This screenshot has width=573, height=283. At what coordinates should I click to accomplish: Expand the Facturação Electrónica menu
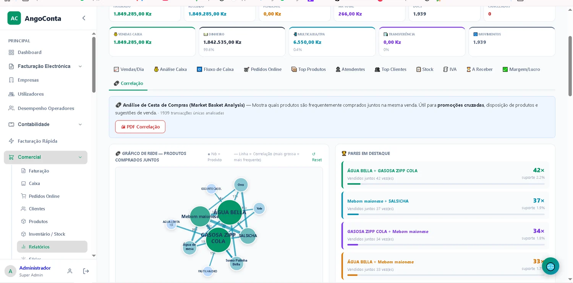coord(45,66)
